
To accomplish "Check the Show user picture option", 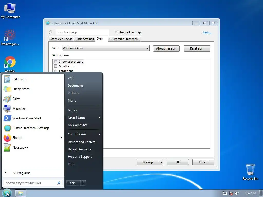I will tap(56, 62).
